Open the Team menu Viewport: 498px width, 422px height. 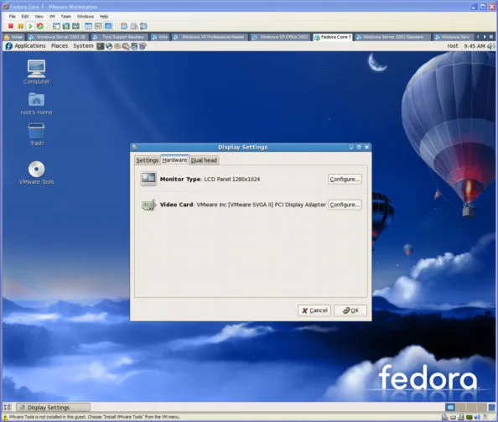[x=66, y=16]
